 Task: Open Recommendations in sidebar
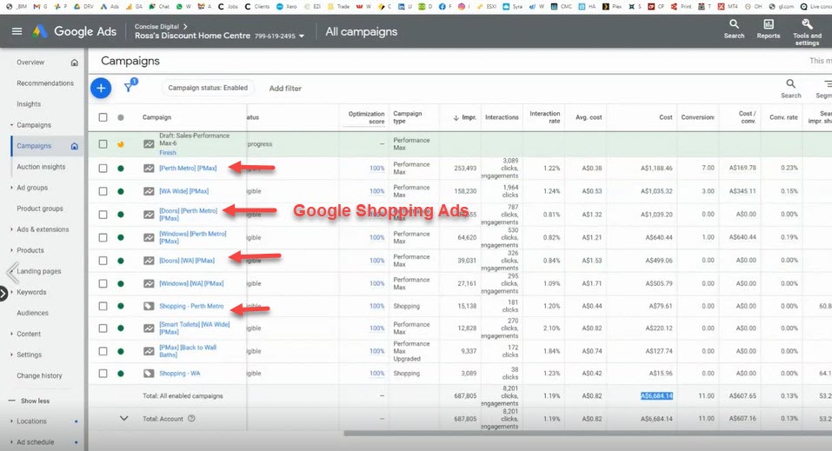[x=45, y=83]
